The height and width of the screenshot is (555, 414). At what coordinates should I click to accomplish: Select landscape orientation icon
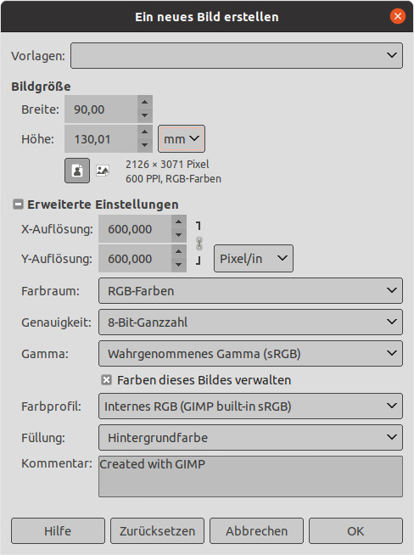click(x=103, y=171)
